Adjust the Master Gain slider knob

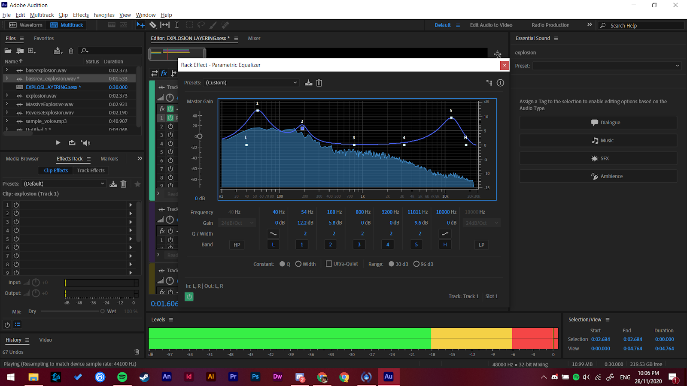point(199,136)
